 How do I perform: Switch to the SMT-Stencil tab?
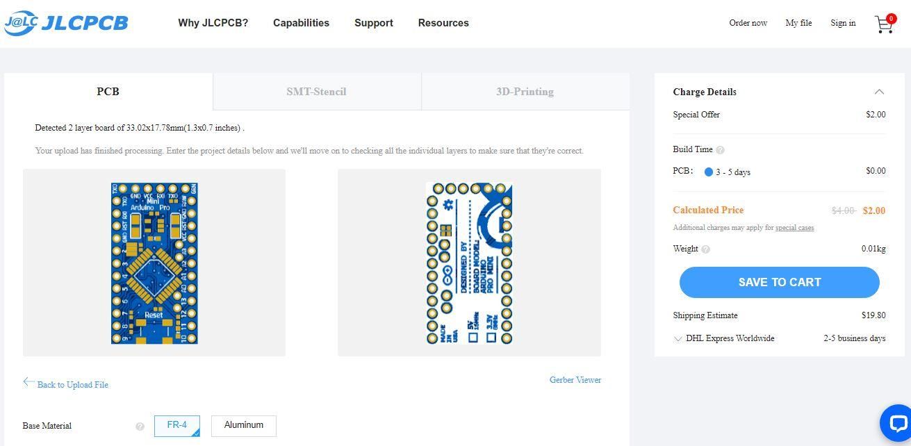point(316,92)
